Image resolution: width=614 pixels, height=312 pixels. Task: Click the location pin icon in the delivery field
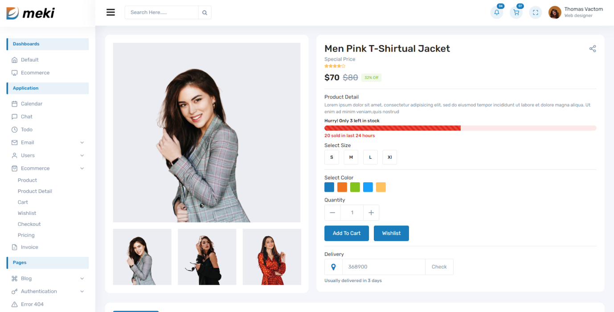point(333,267)
